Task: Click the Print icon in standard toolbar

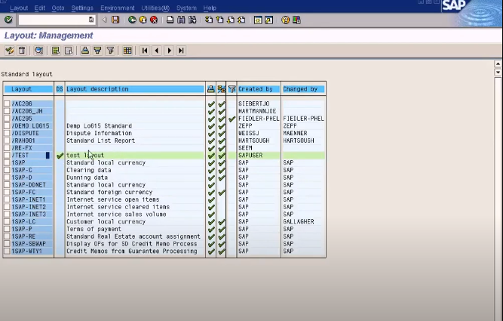Action: tap(170, 20)
